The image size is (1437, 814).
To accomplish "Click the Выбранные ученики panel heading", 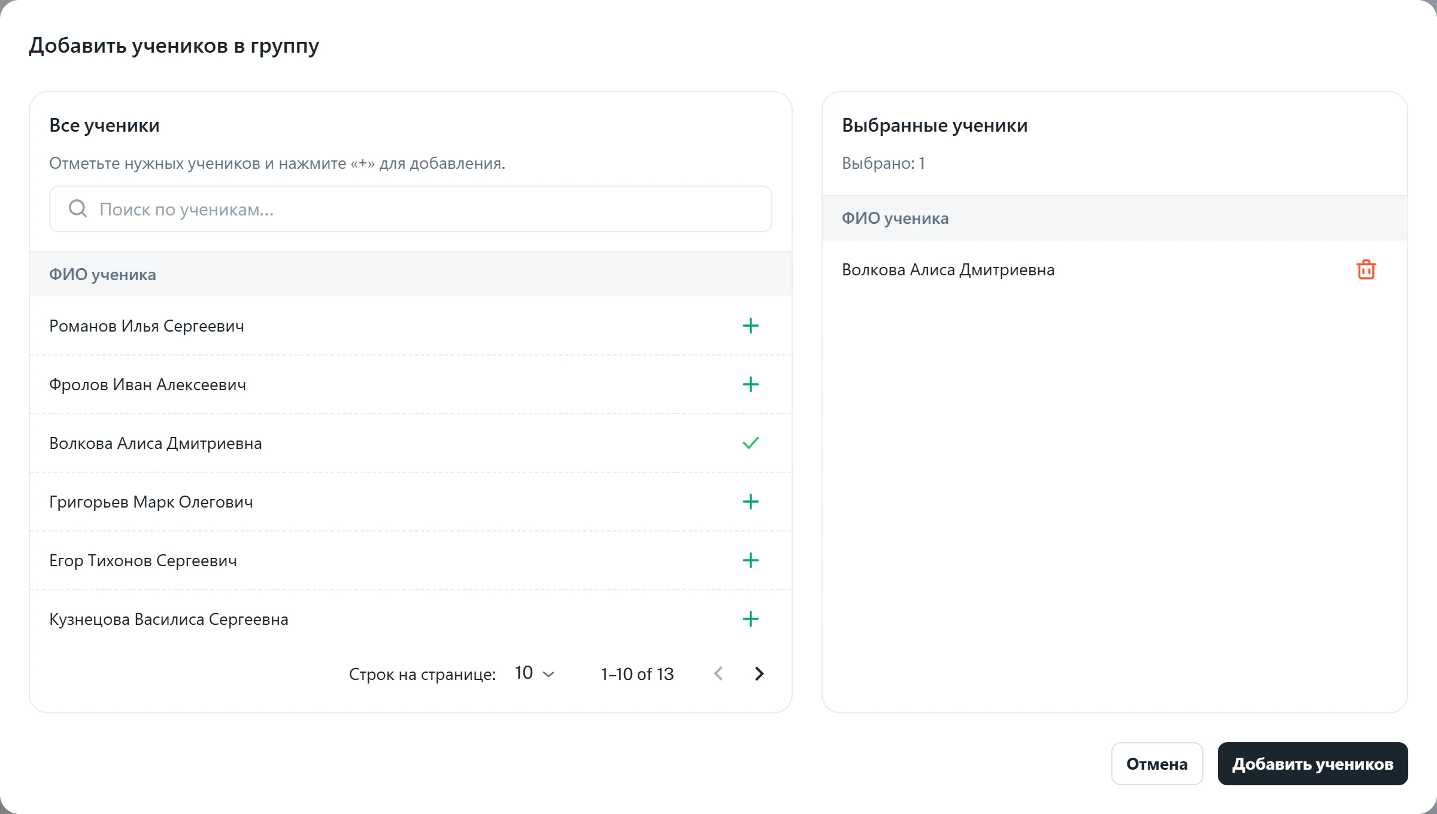I will [935, 125].
